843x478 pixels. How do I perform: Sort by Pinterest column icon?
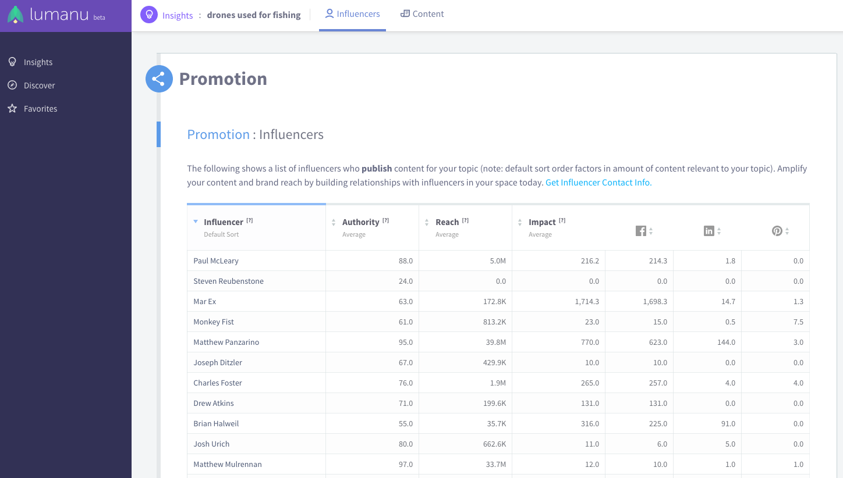pos(780,231)
